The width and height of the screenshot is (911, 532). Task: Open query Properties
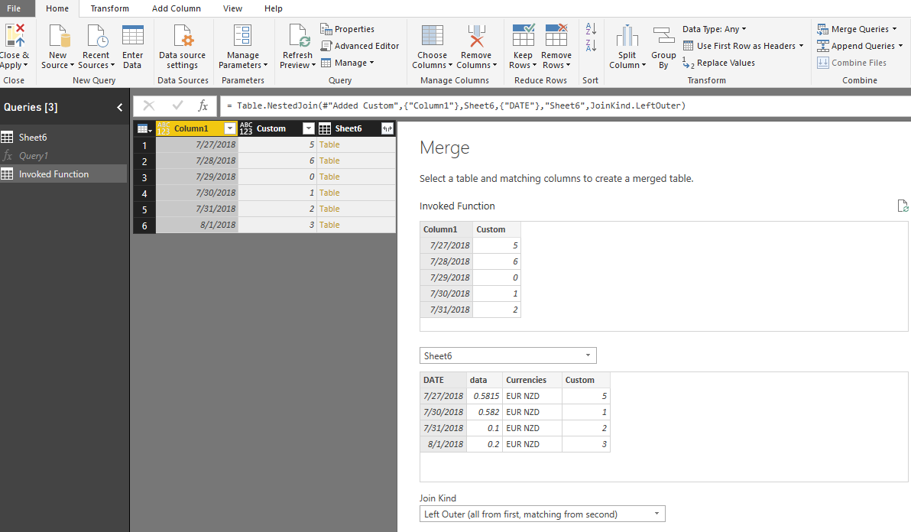[x=348, y=29]
